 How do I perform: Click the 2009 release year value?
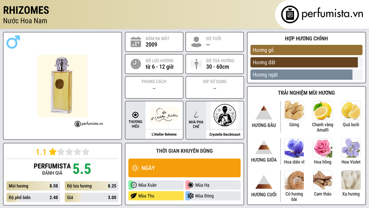click(151, 44)
